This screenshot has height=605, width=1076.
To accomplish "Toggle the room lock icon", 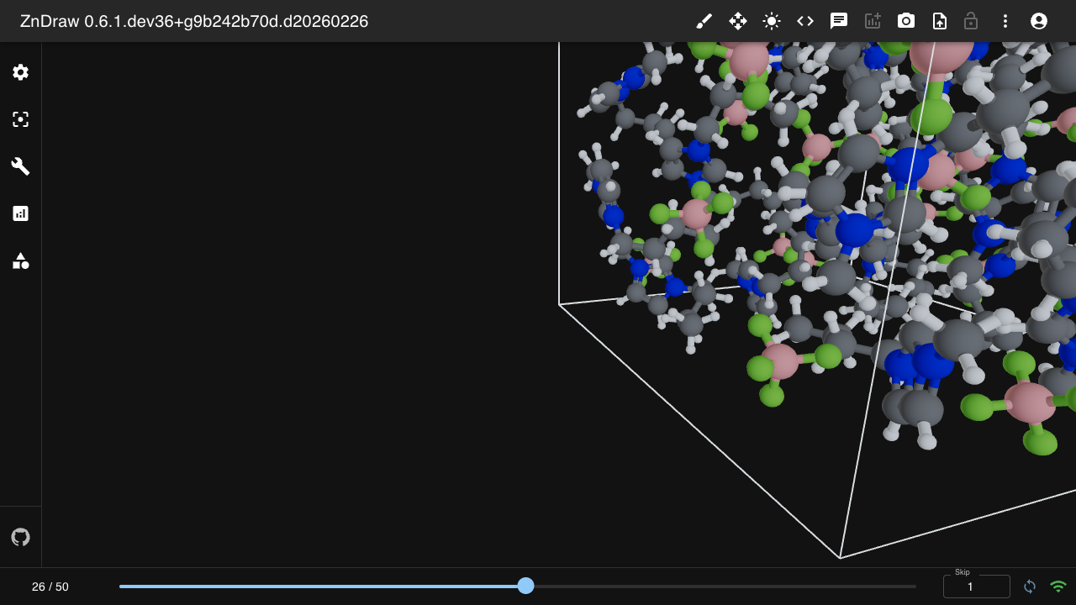I will tap(971, 21).
